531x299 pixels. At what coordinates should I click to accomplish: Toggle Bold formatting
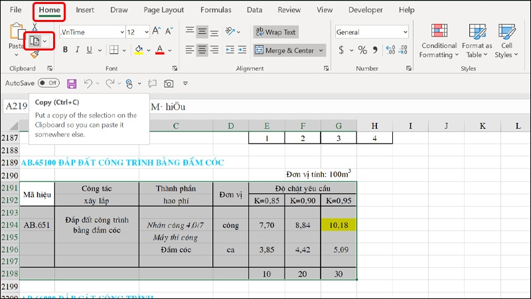(65, 50)
